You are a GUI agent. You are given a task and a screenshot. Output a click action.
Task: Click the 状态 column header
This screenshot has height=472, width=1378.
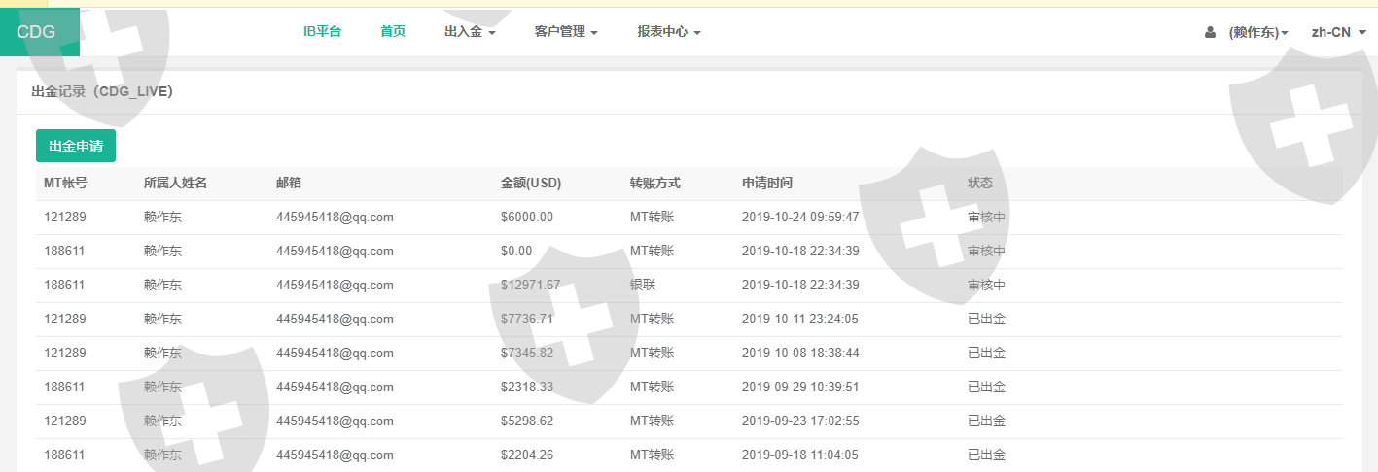979,183
